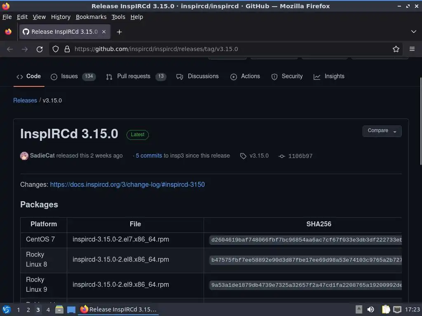Open the File menu

(7, 17)
